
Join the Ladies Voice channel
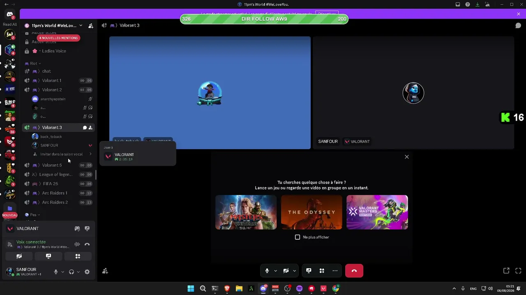pos(58,51)
